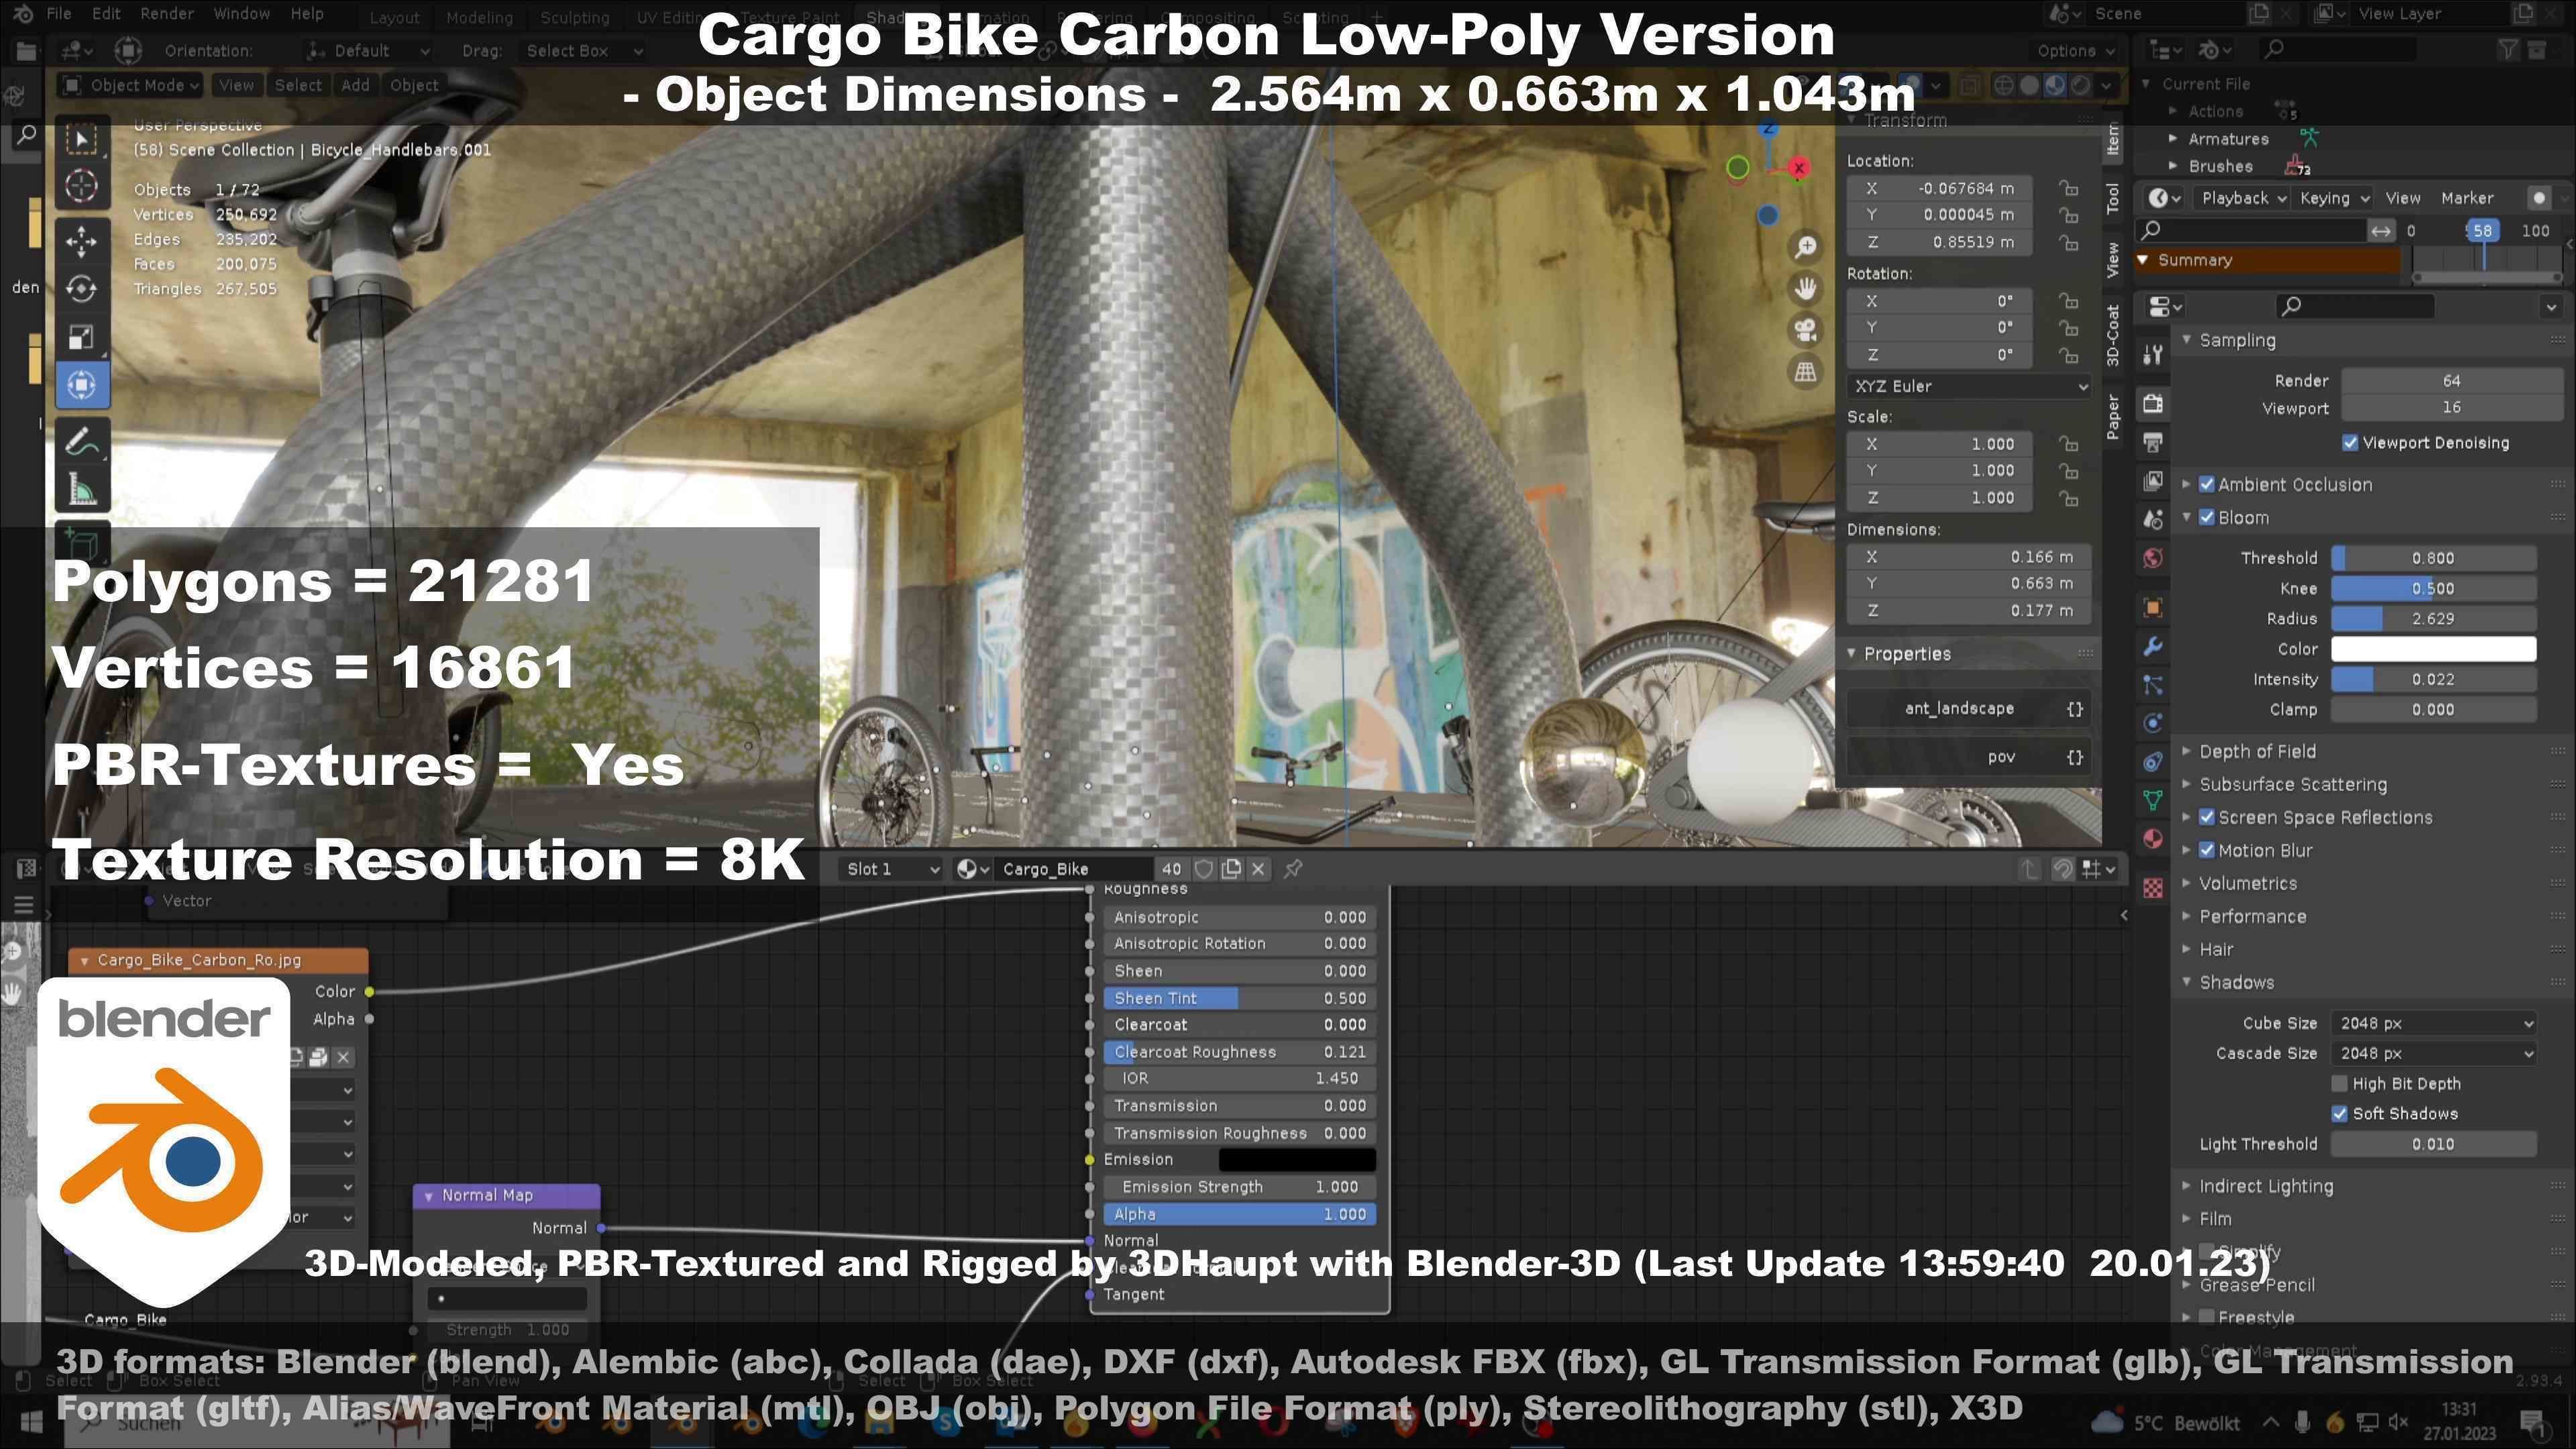
Task: Expand the Indirect Lighting panel
Action: tap(2266, 1187)
